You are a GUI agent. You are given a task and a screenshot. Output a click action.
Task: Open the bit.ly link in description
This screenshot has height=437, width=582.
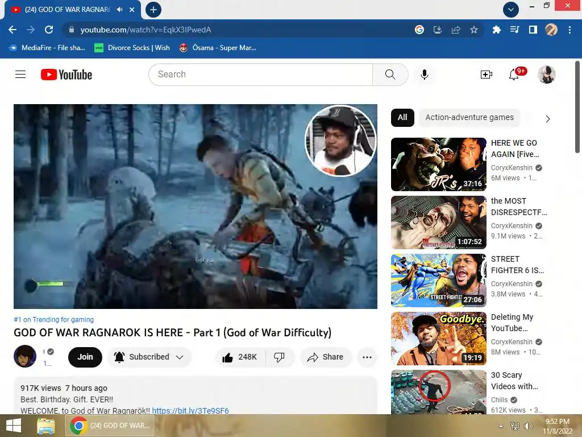(190, 411)
